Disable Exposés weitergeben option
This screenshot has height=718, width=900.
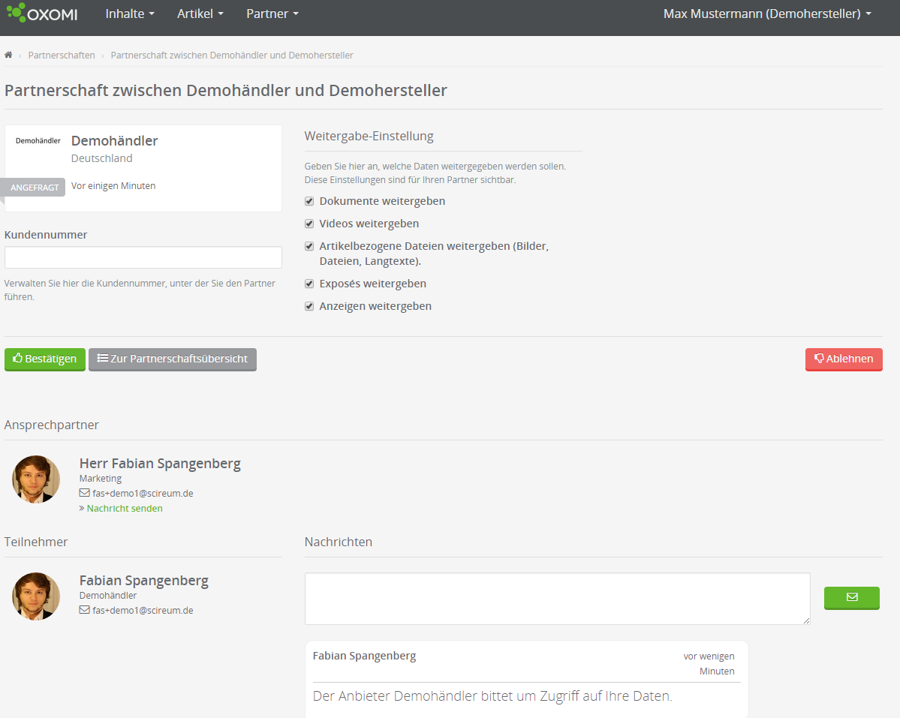tap(309, 284)
